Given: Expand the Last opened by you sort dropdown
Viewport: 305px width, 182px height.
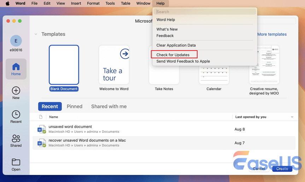Looking at the screenshot, I should 292,117.
